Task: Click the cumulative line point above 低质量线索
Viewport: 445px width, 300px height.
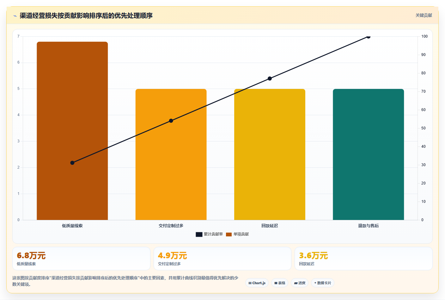Action: pos(72,163)
